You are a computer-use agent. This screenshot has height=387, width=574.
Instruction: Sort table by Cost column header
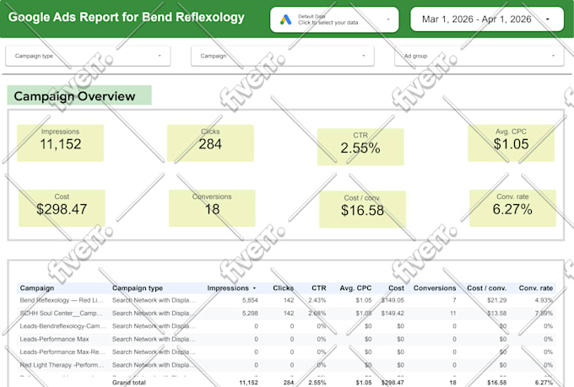coord(396,288)
